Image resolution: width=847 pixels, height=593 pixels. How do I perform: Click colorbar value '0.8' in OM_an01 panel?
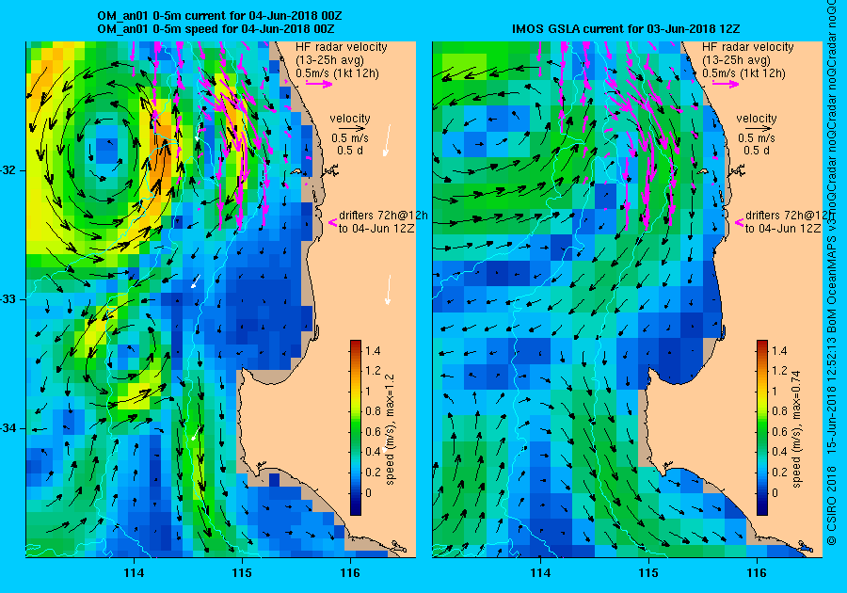point(373,411)
